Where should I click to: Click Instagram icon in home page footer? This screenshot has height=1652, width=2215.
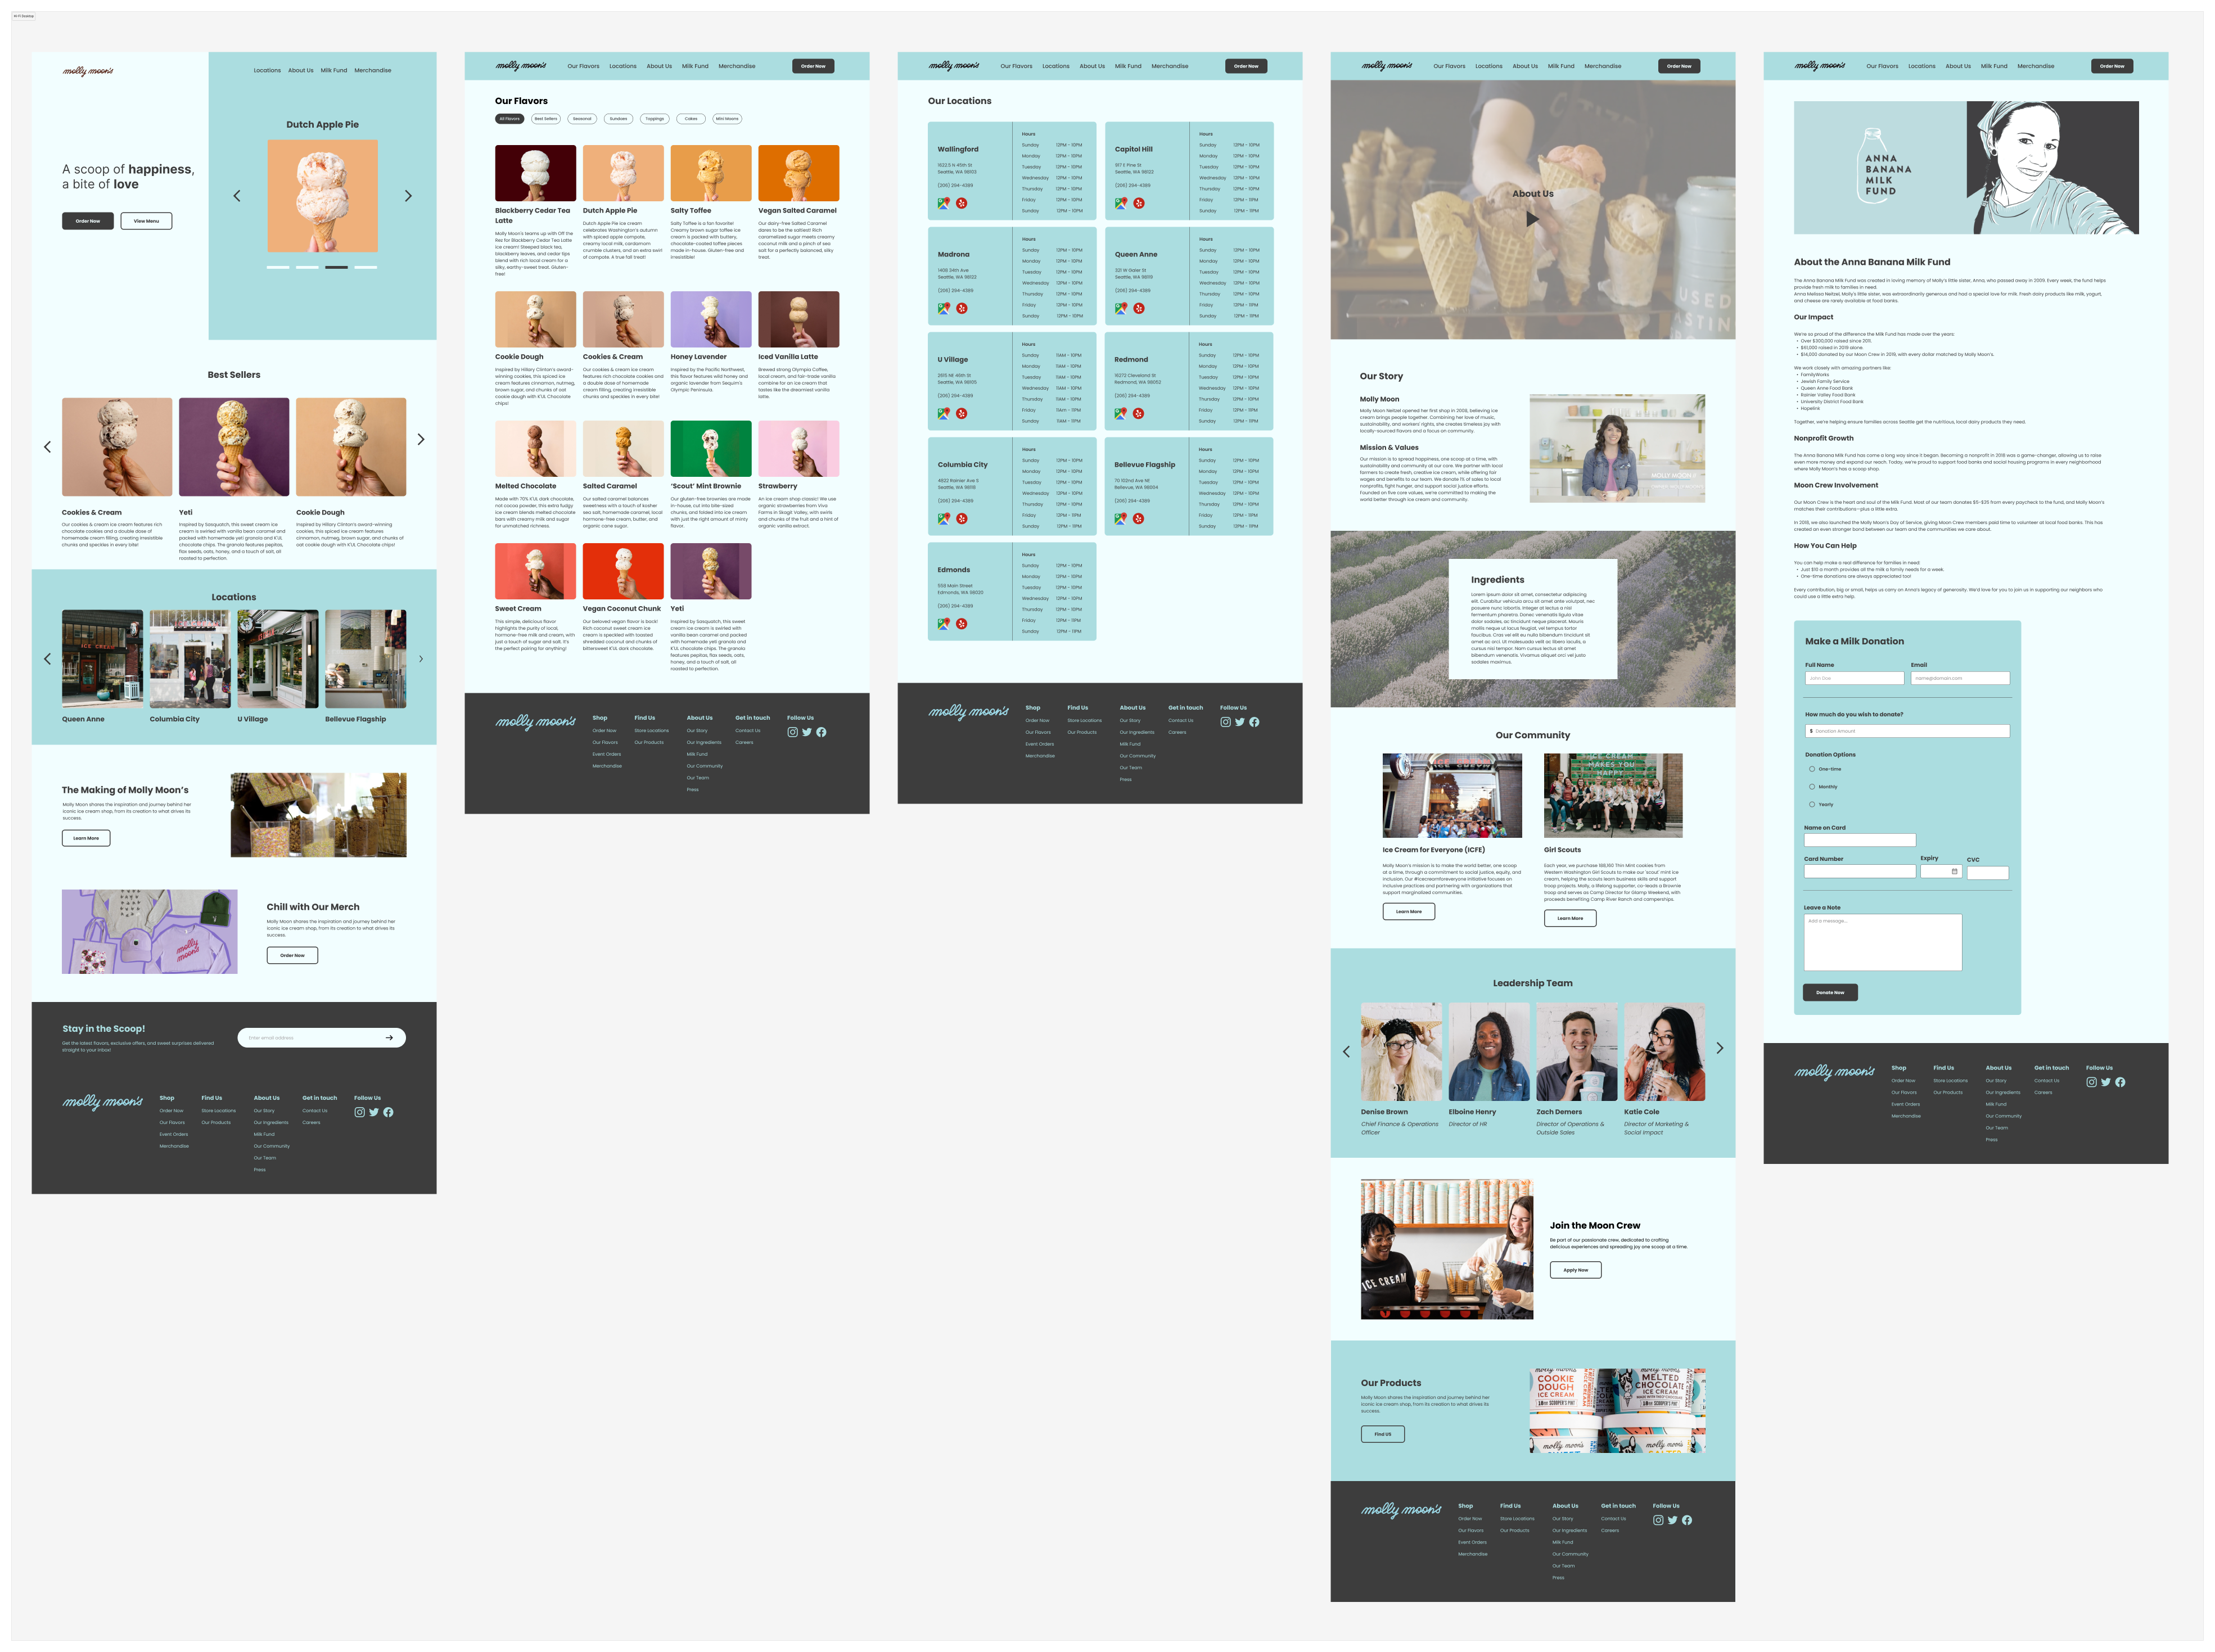click(360, 1112)
